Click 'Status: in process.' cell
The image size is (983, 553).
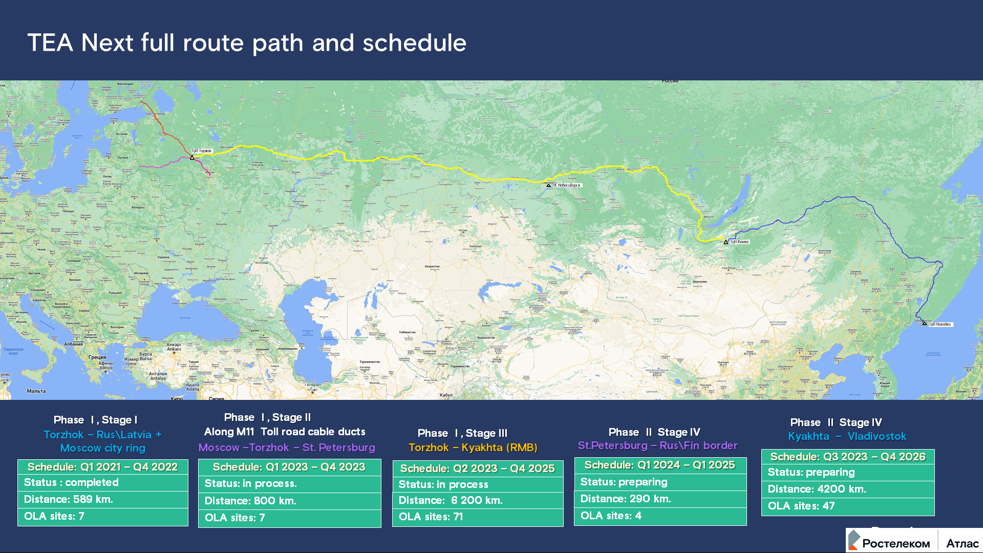click(x=290, y=484)
